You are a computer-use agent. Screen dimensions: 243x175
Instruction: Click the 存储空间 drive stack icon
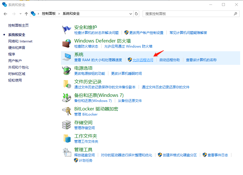tap(67, 125)
